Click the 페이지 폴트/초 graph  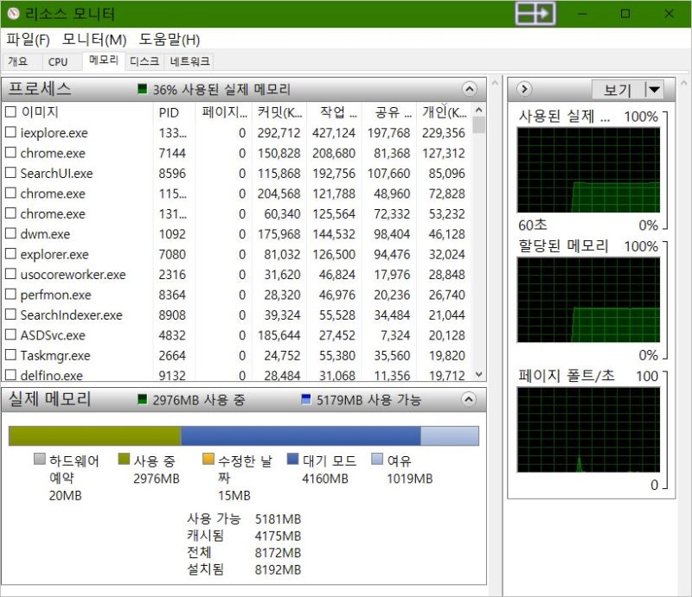588,430
